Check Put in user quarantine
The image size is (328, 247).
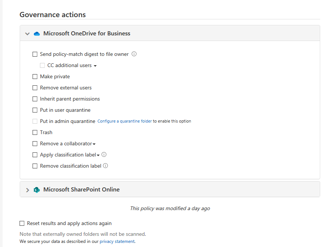click(x=35, y=110)
